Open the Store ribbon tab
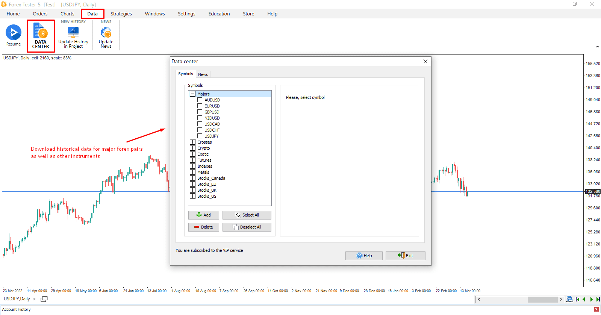The image size is (601, 315). (x=248, y=14)
